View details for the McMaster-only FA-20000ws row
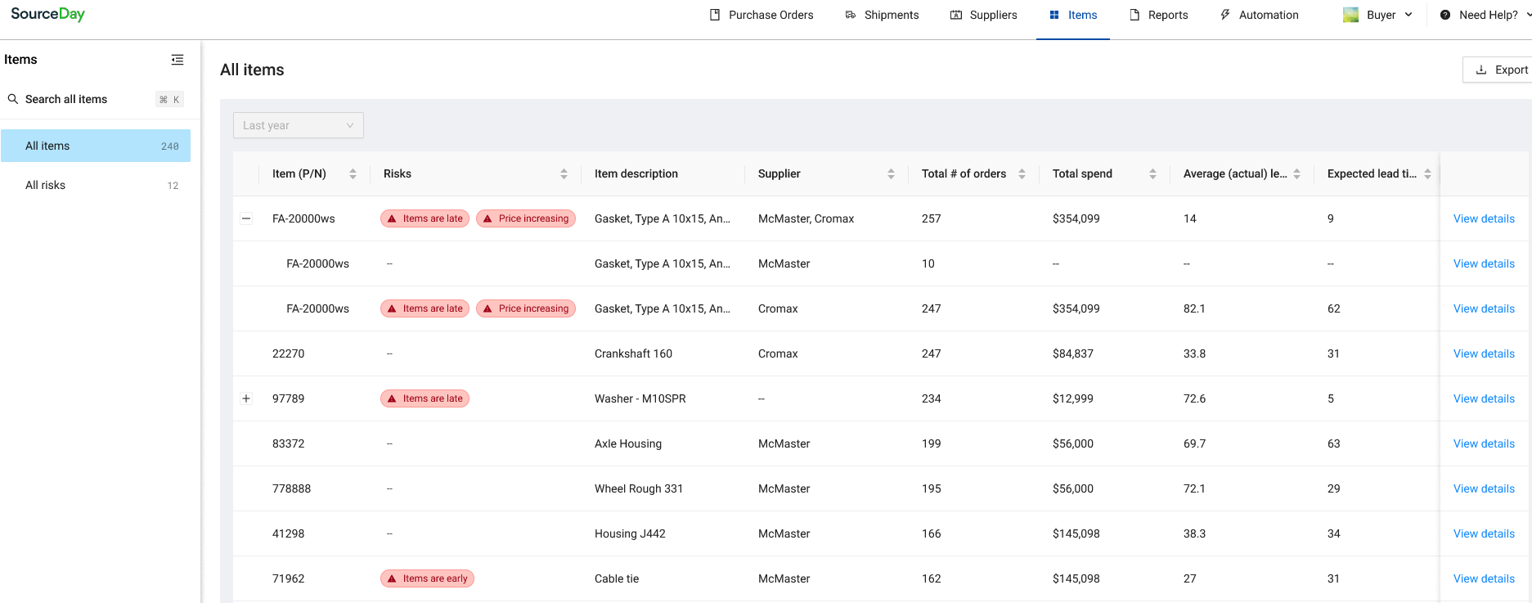Viewport: 1532px width, 603px height. [1484, 263]
